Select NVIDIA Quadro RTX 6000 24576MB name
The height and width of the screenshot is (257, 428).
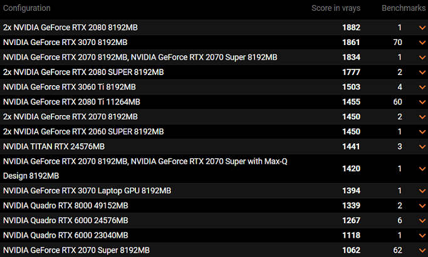coord(66,221)
